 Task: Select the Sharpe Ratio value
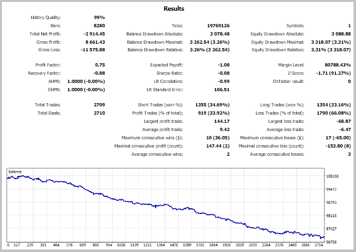click(224, 73)
